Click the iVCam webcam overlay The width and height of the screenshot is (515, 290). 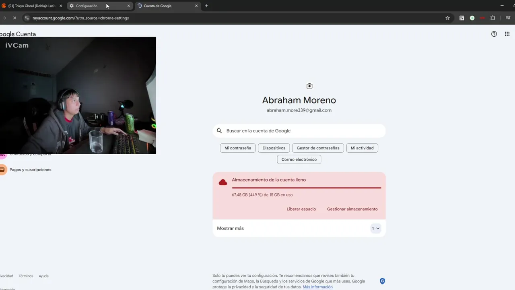(x=78, y=95)
